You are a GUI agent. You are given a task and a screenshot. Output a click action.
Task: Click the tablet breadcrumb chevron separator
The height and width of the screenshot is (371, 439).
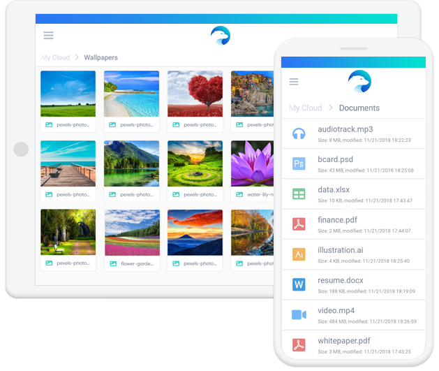[77, 57]
